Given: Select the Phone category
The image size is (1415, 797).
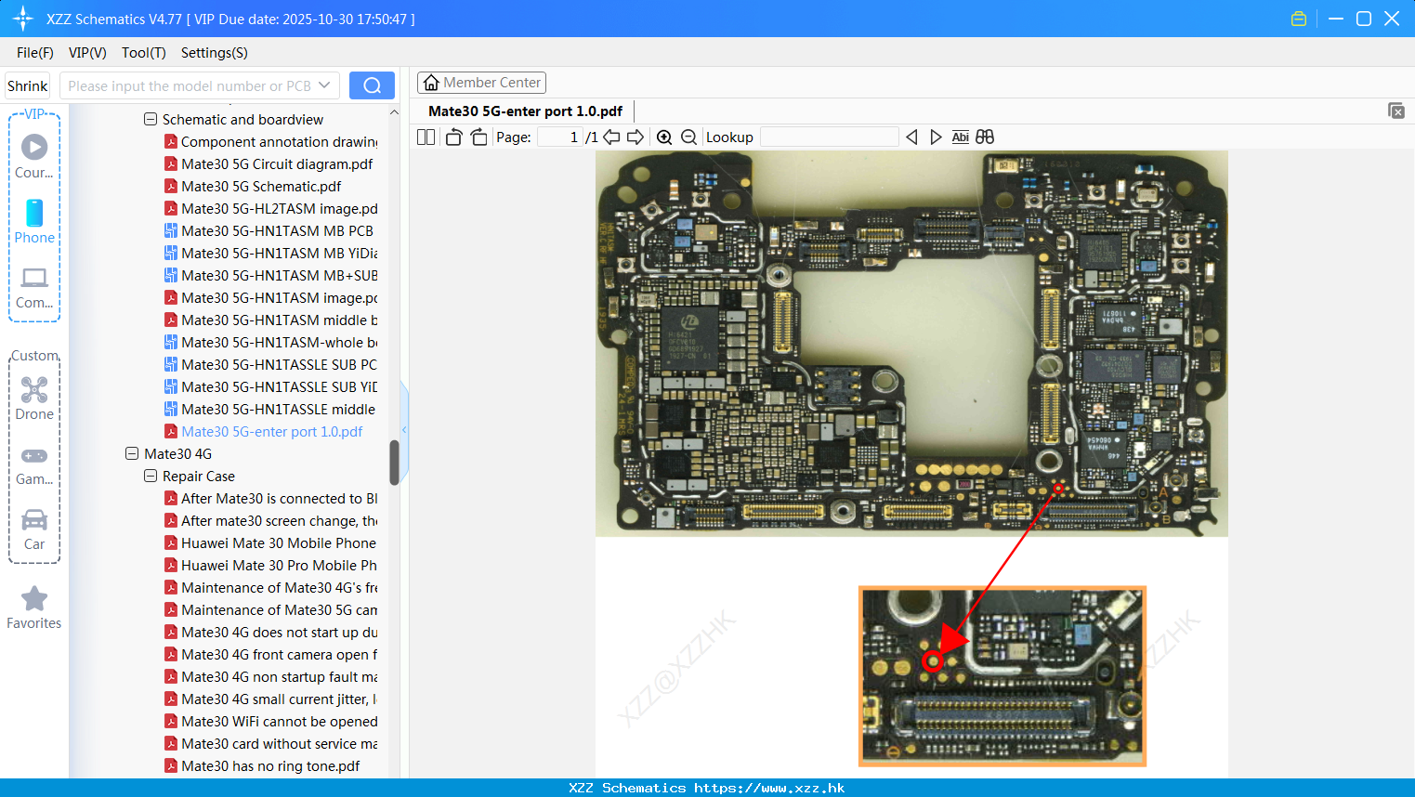Looking at the screenshot, I should [x=34, y=222].
